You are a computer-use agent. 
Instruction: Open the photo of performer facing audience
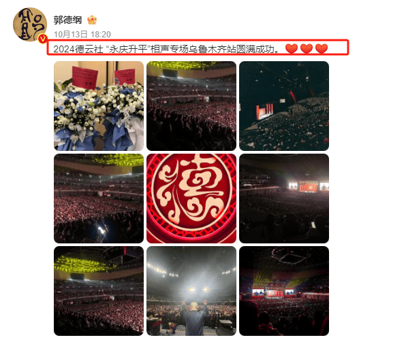pos(191,291)
